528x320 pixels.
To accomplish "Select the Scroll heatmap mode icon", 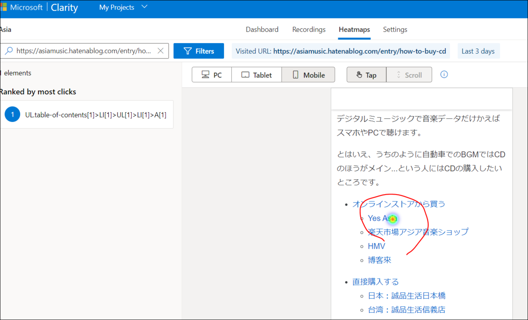I will 399,74.
